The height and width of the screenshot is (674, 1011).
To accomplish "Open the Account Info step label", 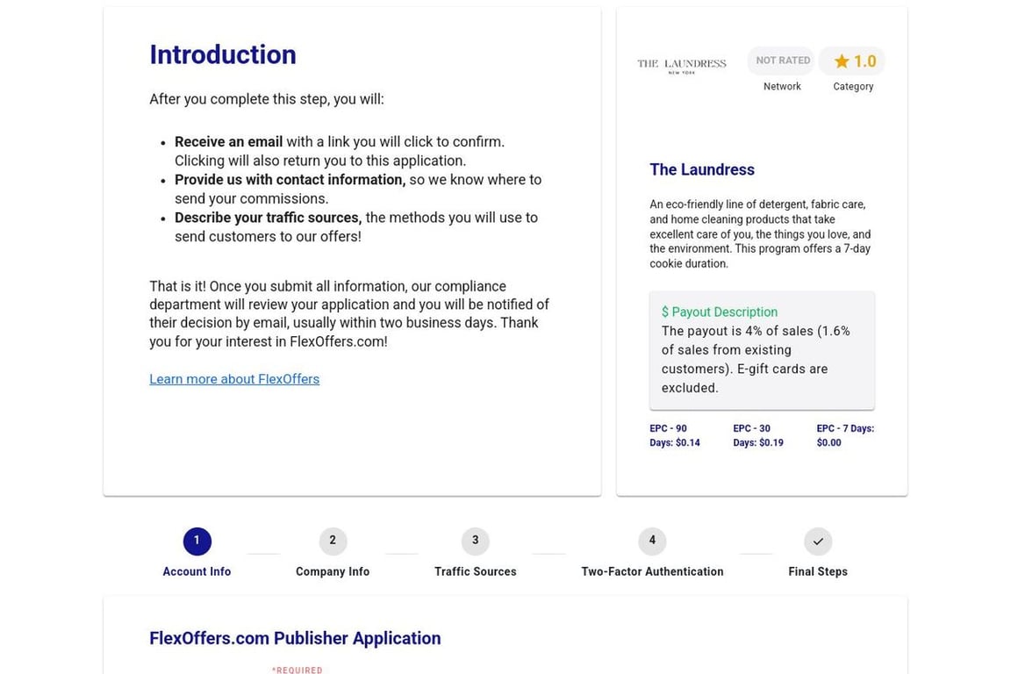I will 197,571.
